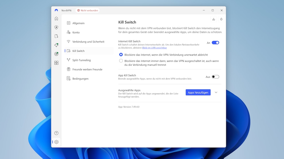Screen dimensions: 284x159
Task: Click the NordVPN logo in title bar
Action: click(x=56, y=10)
